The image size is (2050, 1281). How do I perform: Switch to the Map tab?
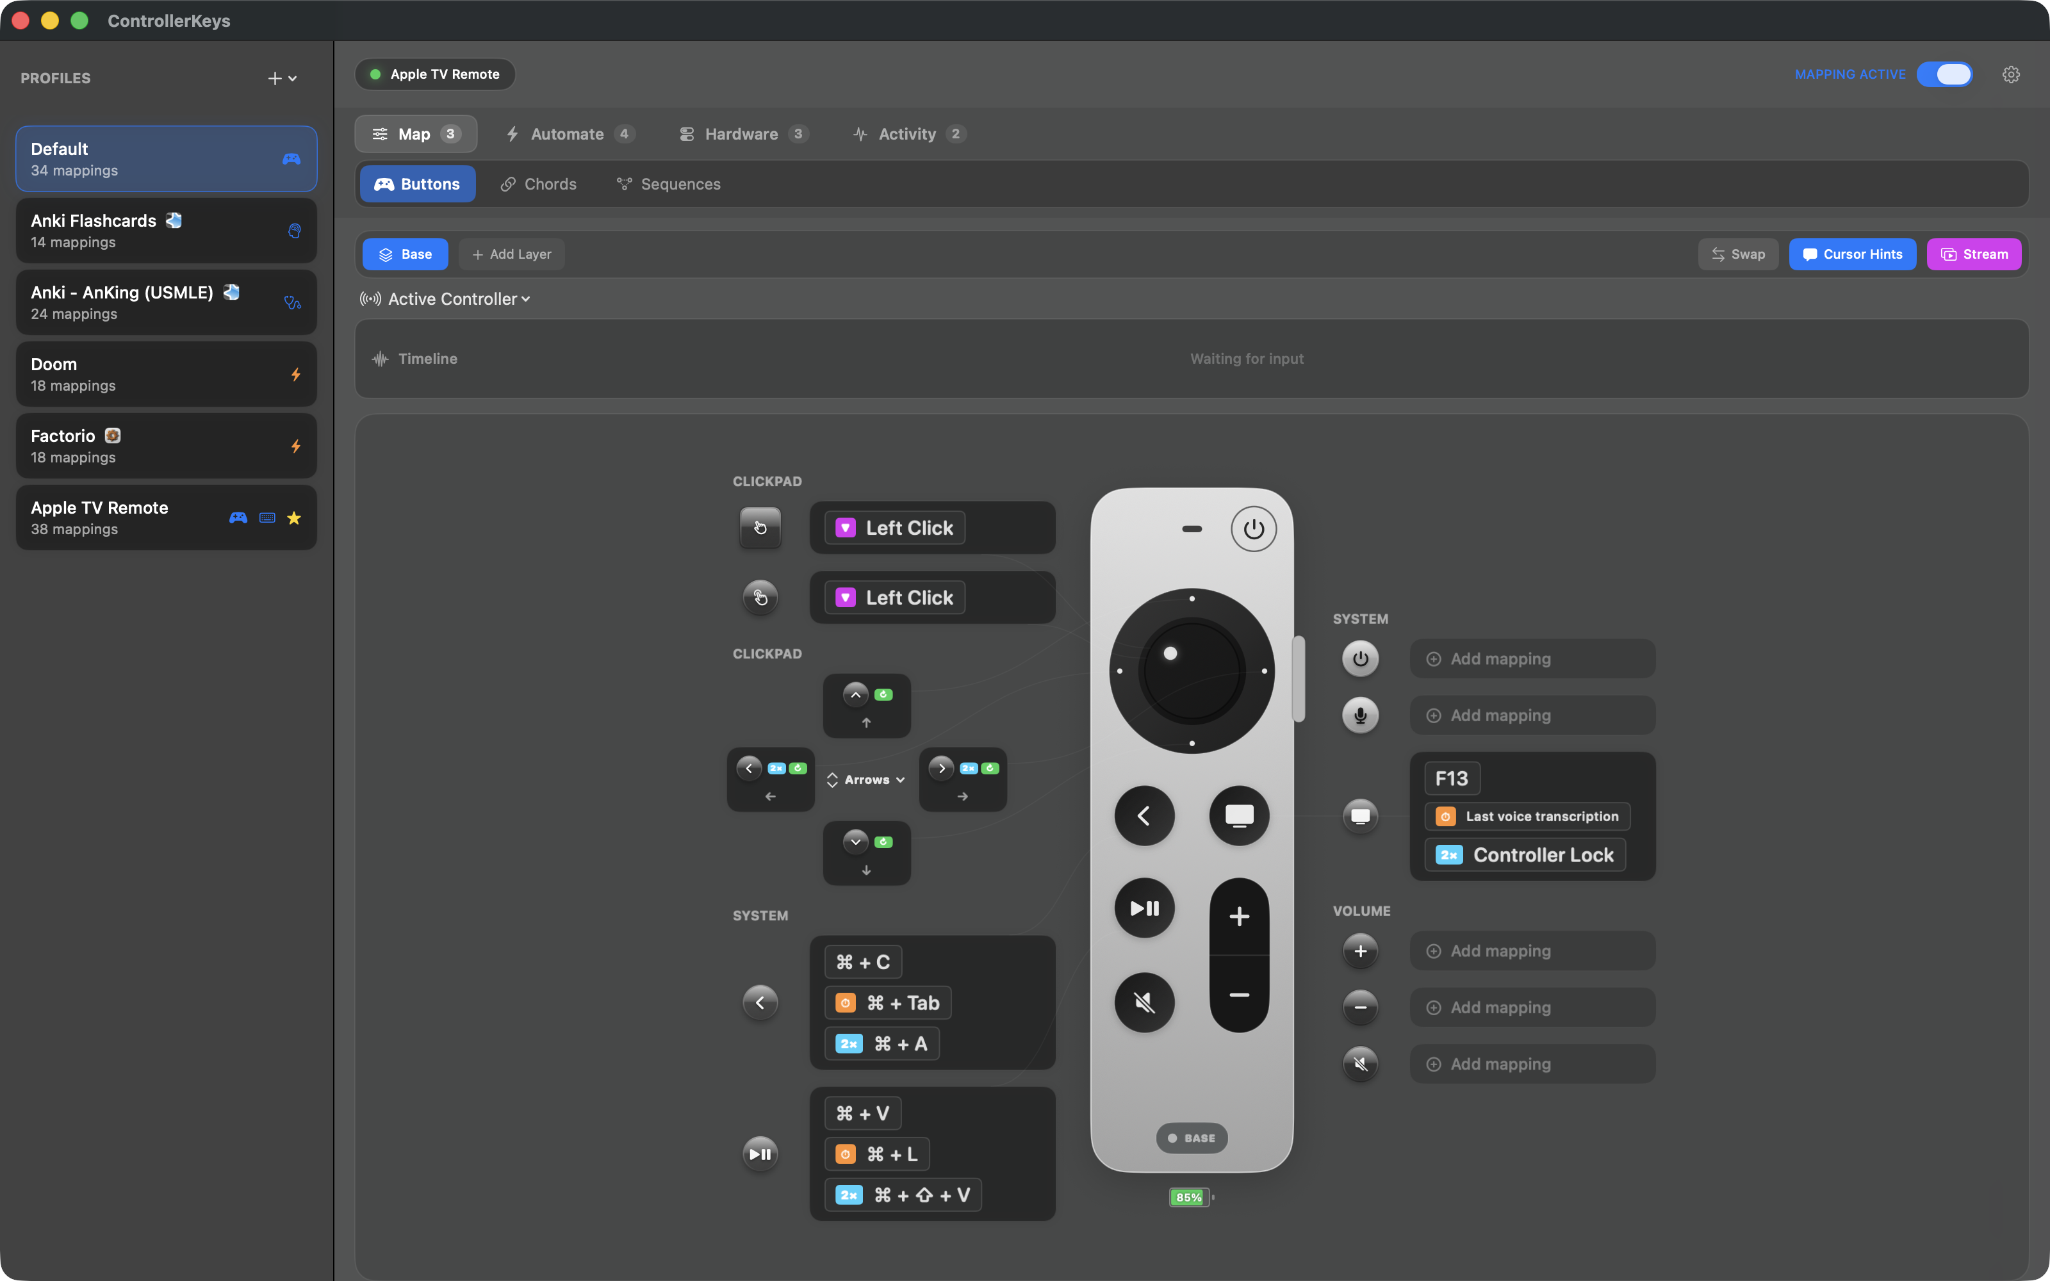(x=415, y=134)
